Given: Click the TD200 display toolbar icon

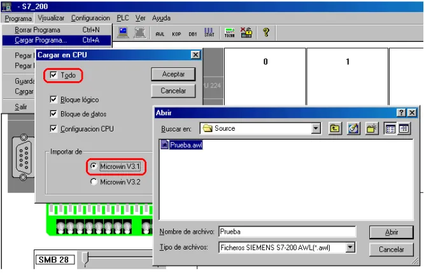Looking at the screenshot, I should 230,32.
